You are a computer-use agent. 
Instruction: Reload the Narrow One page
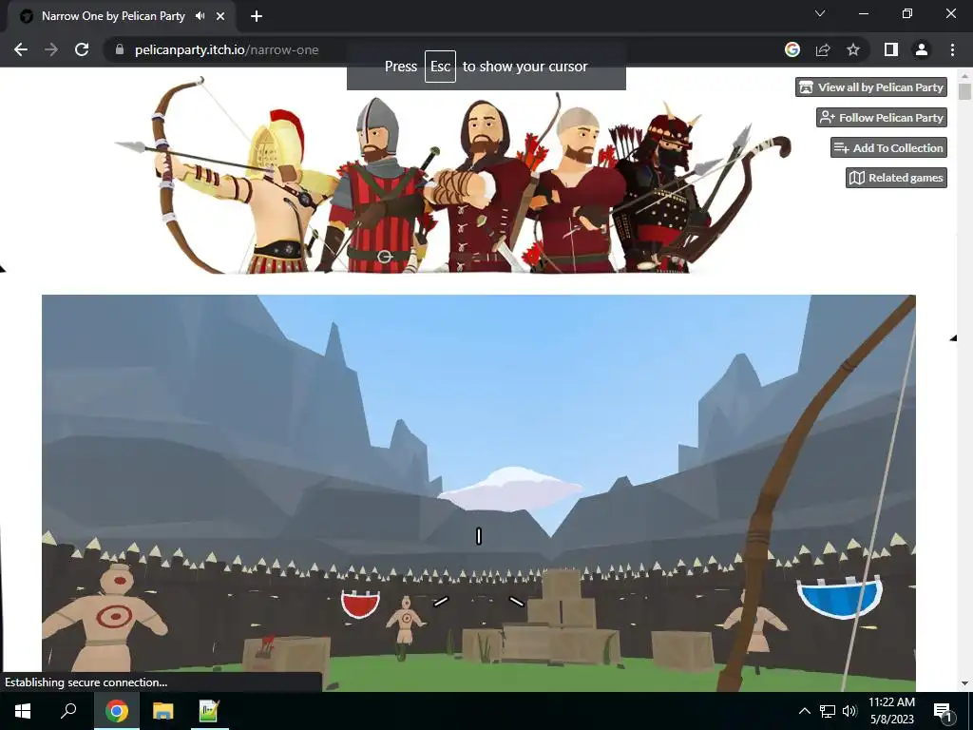point(82,49)
